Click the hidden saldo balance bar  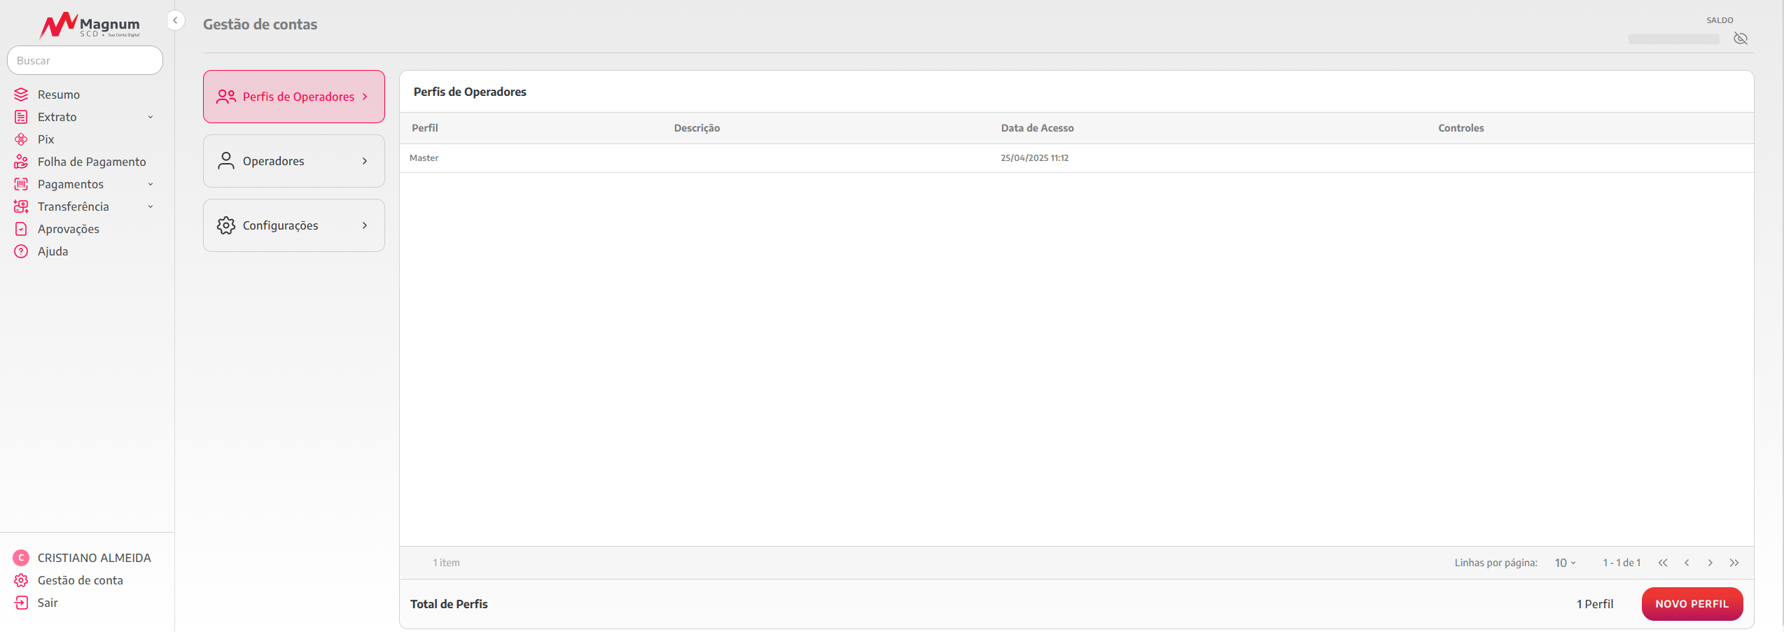[1674, 39]
